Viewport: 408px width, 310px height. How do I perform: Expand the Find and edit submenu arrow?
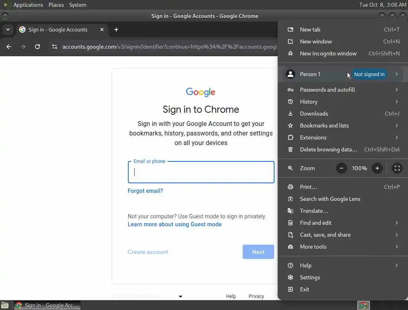point(397,223)
